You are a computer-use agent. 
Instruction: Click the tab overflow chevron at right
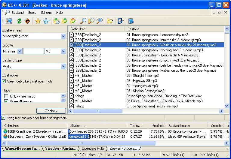[x=228, y=149]
